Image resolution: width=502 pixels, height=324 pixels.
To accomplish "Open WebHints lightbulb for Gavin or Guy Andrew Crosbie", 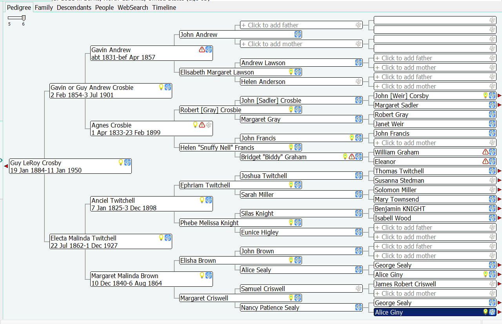I will click(161, 87).
